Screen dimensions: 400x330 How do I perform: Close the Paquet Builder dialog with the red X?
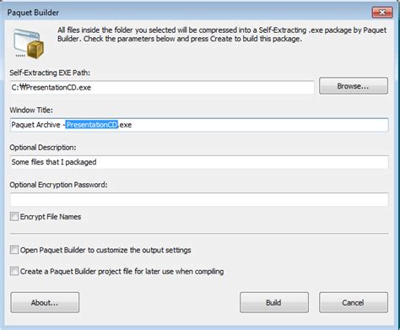point(382,13)
